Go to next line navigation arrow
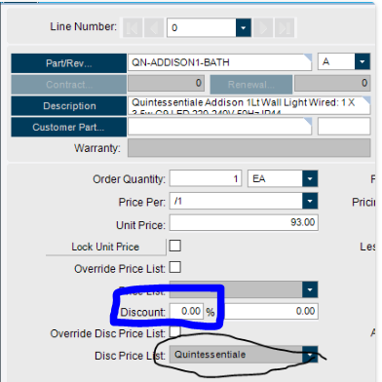This screenshot has width=382, height=382. [263, 28]
